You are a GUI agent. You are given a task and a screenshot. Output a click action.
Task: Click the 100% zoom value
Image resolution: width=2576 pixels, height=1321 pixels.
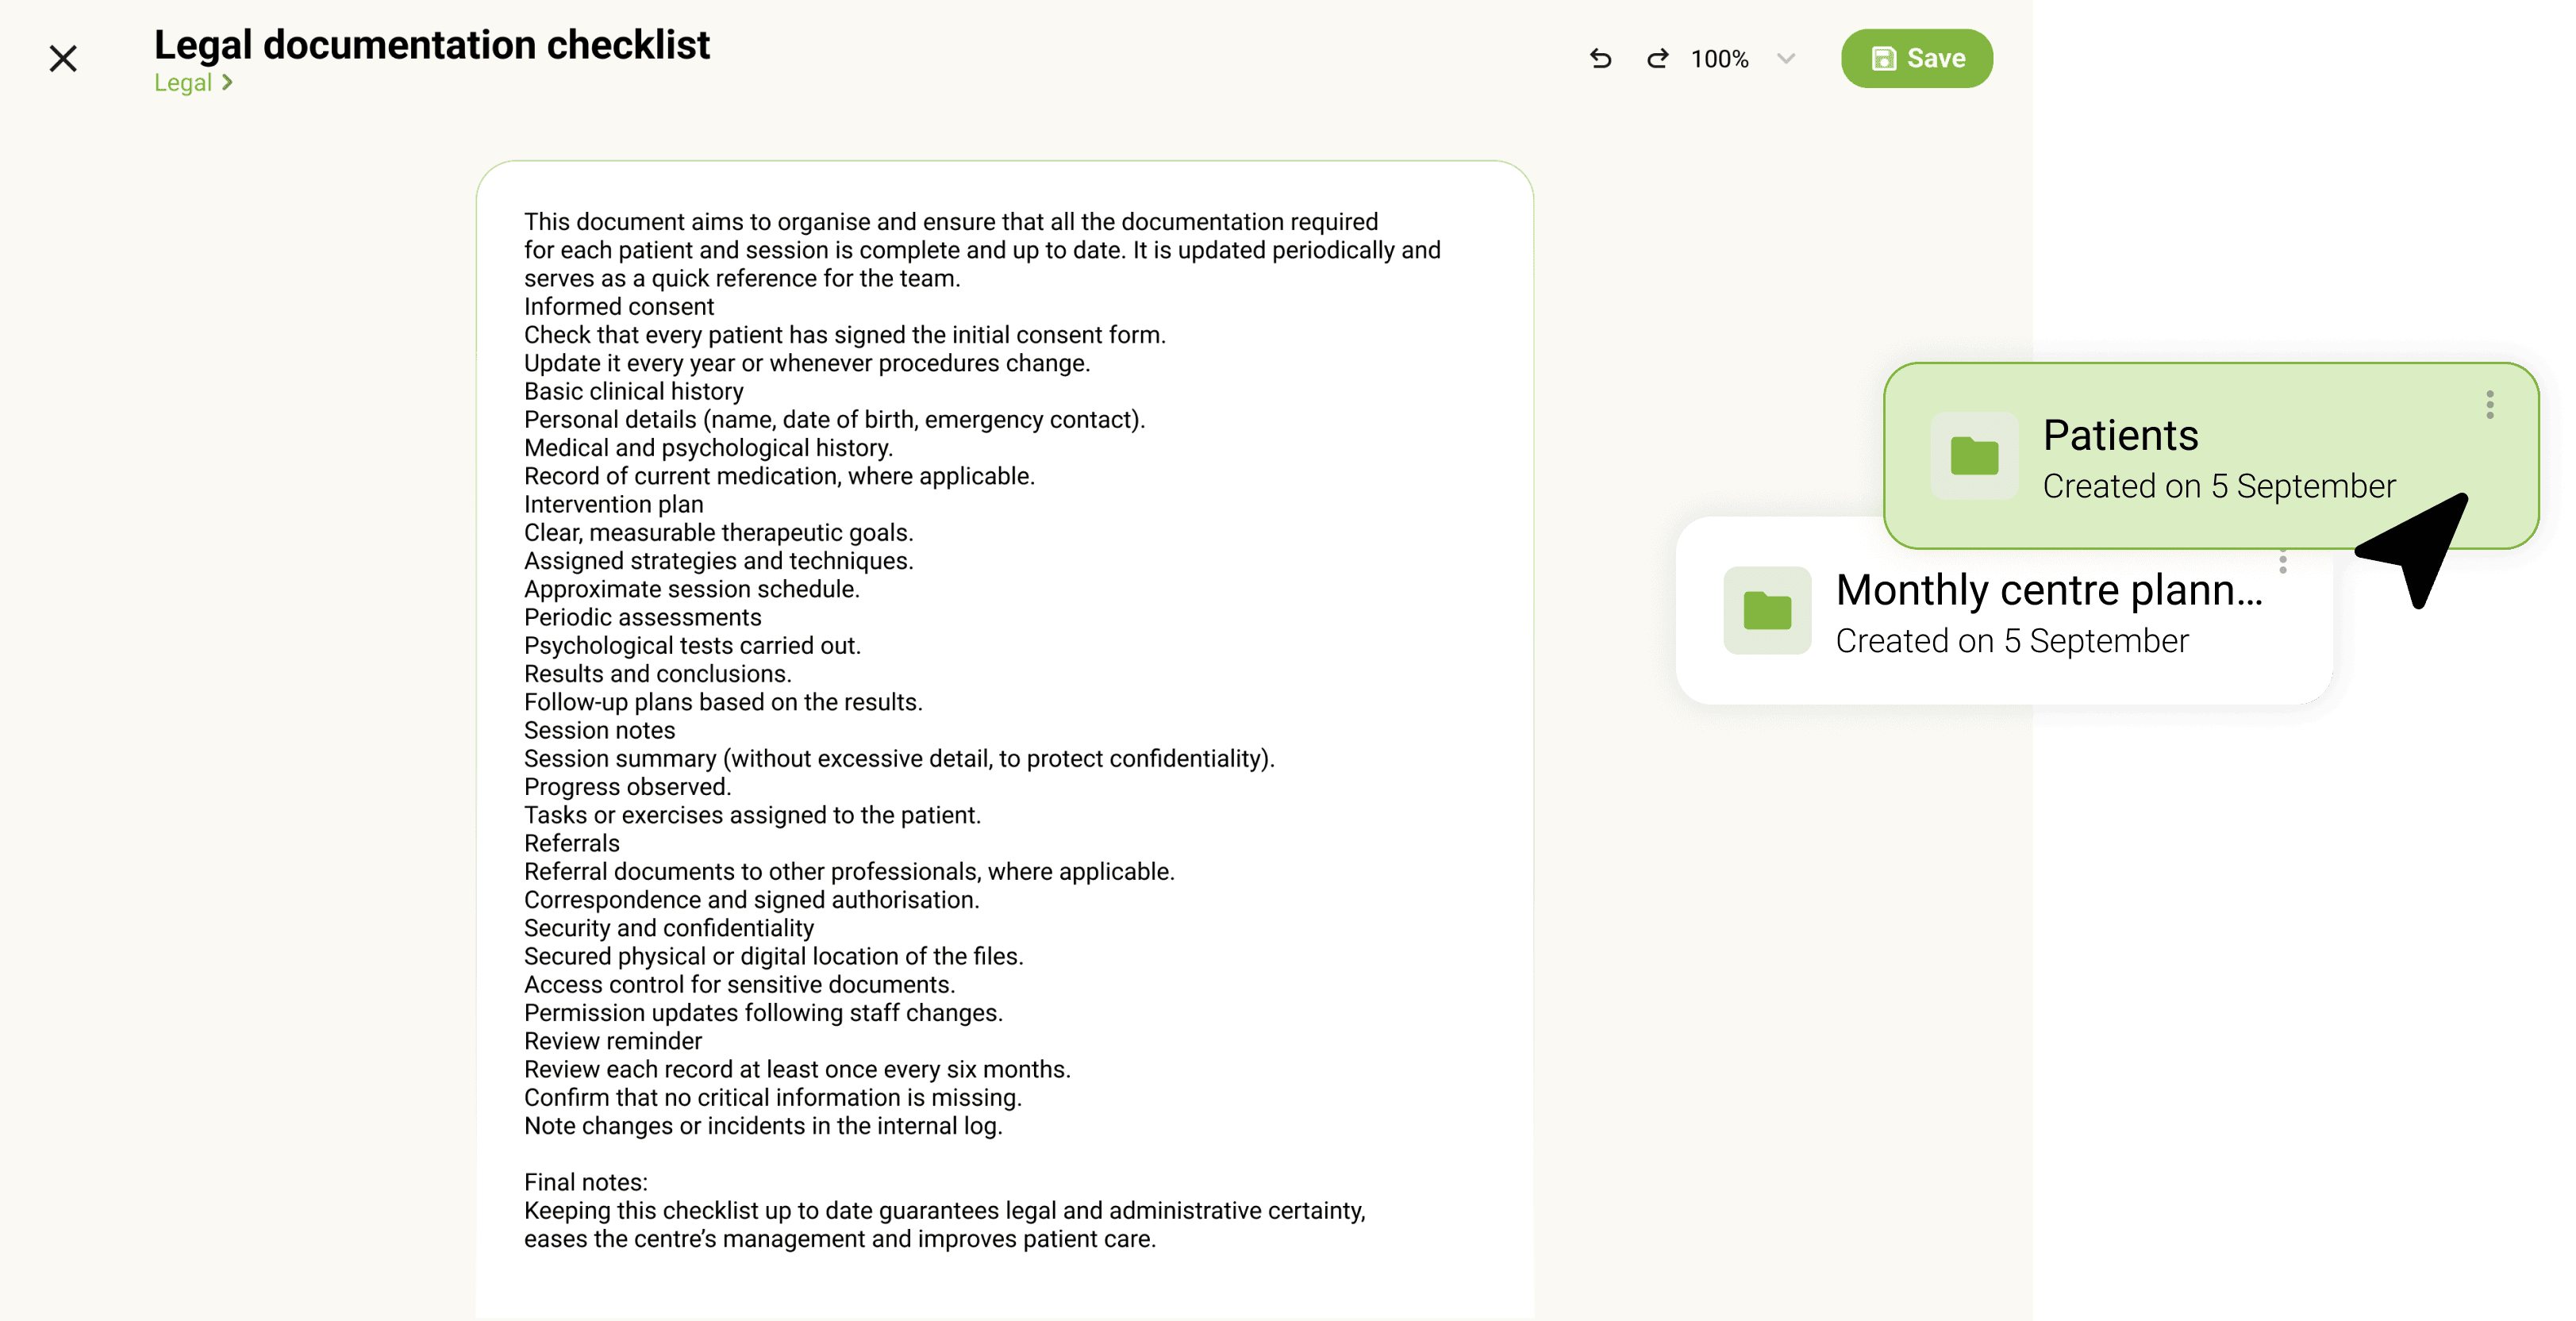[x=1719, y=59]
